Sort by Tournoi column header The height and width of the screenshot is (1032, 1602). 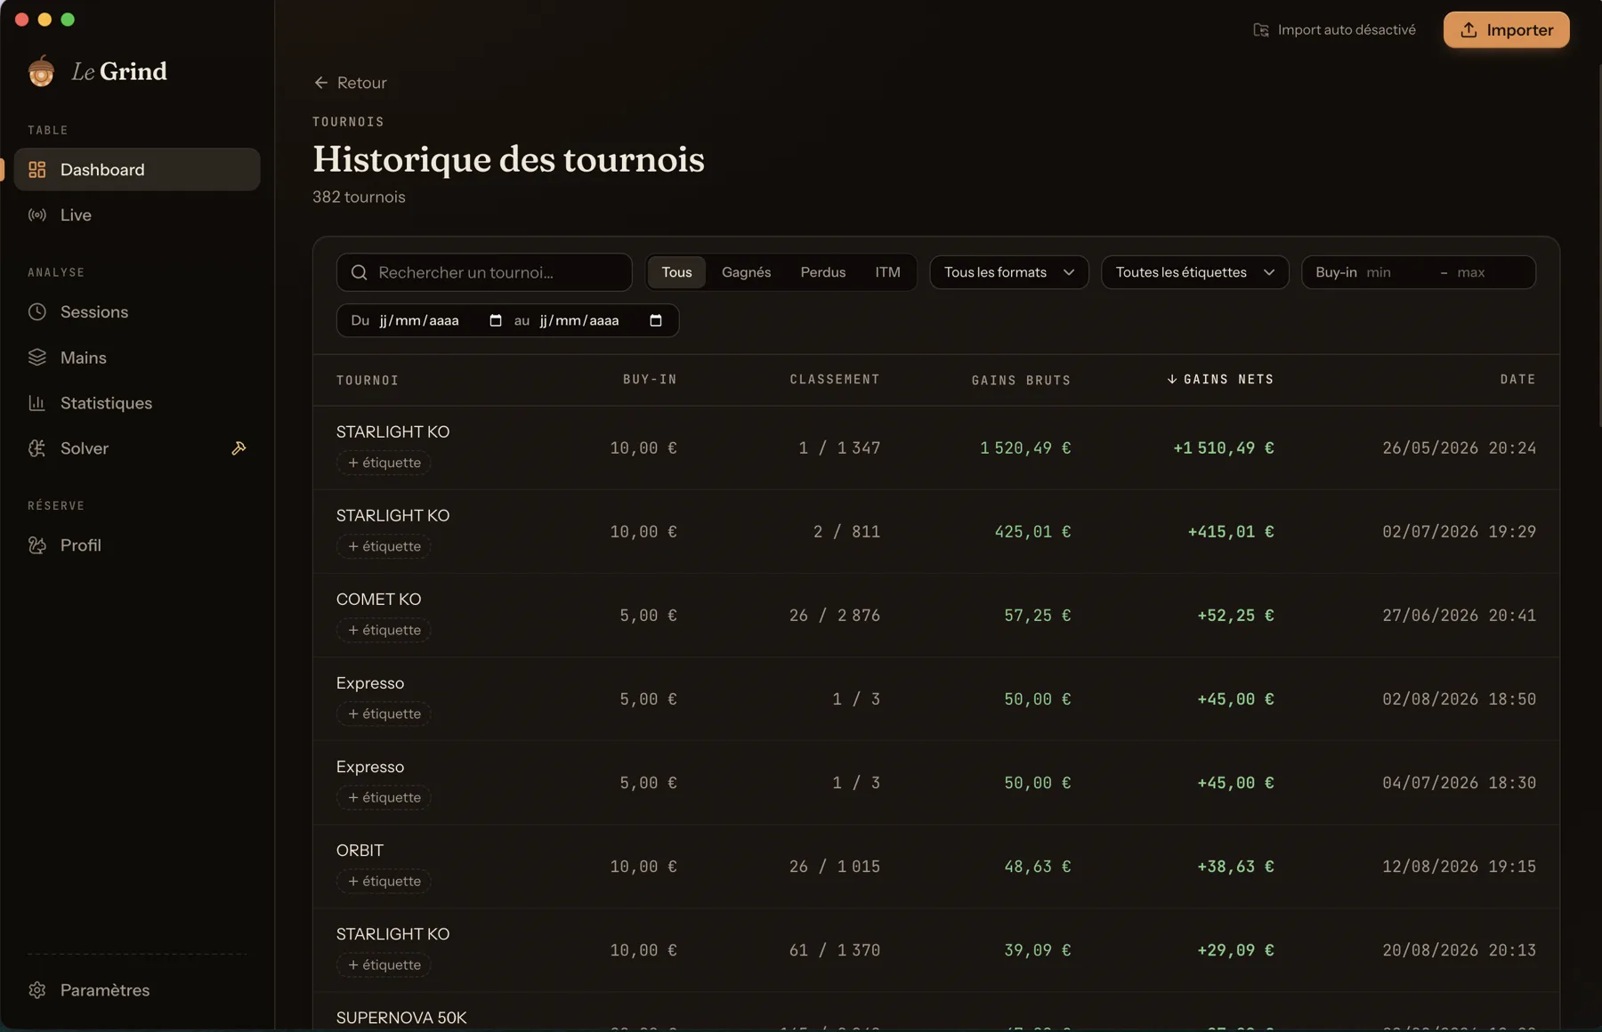click(368, 380)
